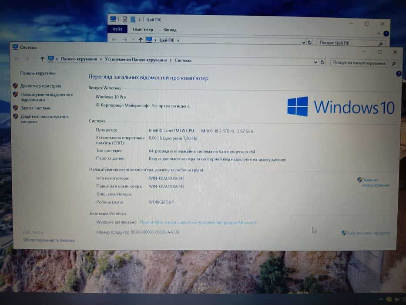Click WORKGROUP value text
406x305 pixels.
161,202
